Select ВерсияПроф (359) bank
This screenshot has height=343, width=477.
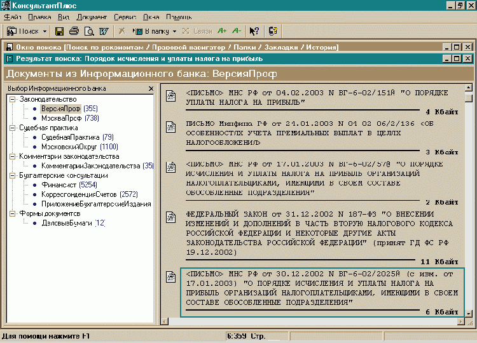[x=69, y=109]
